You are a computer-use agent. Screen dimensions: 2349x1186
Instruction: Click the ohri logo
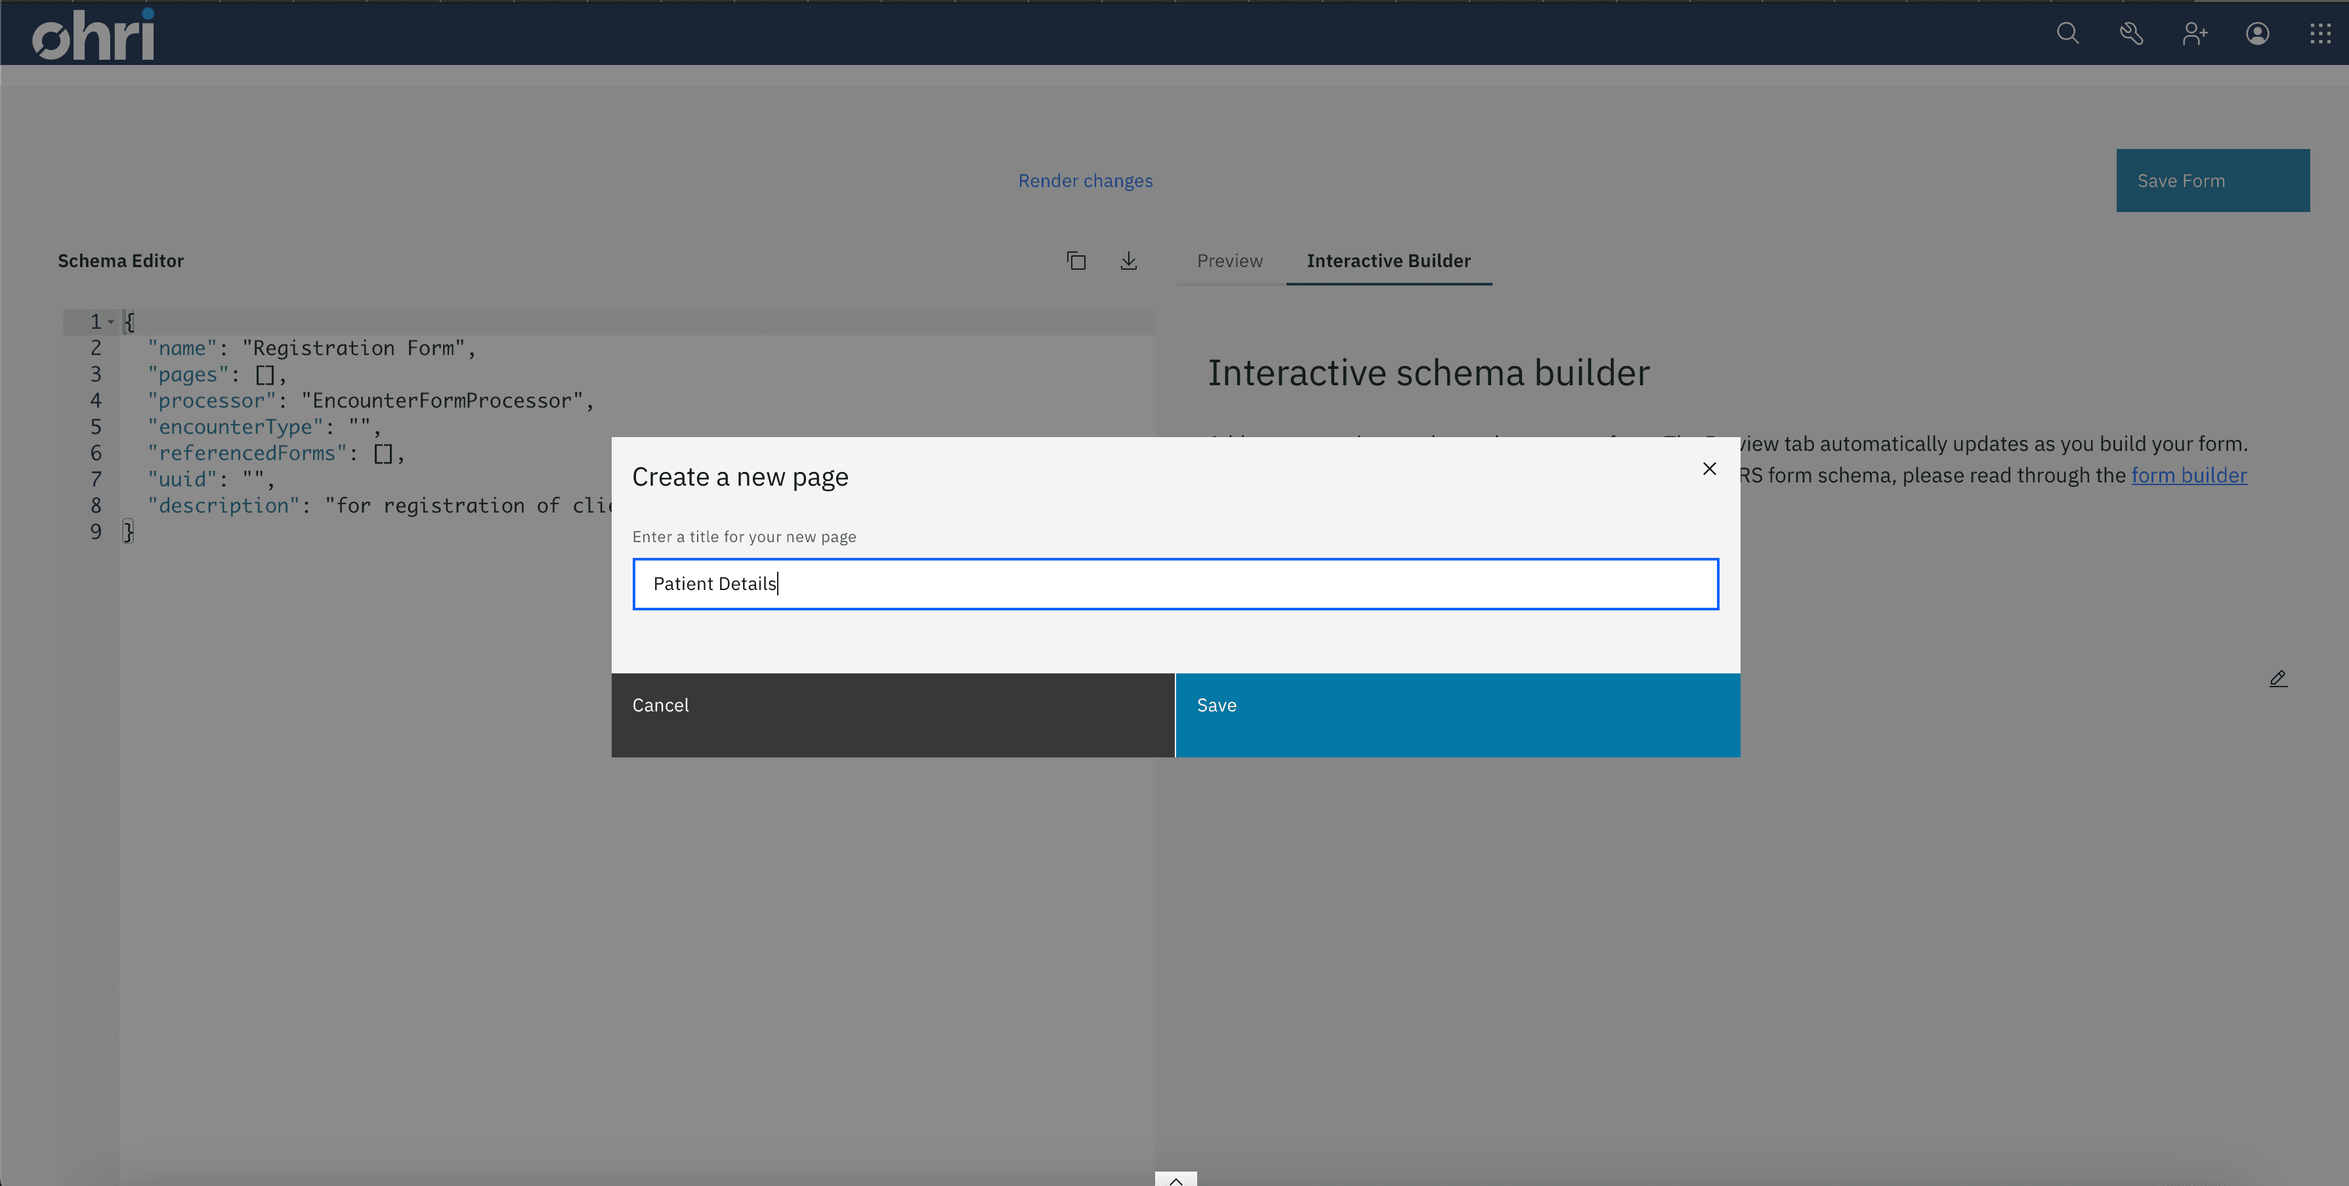pyautogui.click(x=93, y=35)
